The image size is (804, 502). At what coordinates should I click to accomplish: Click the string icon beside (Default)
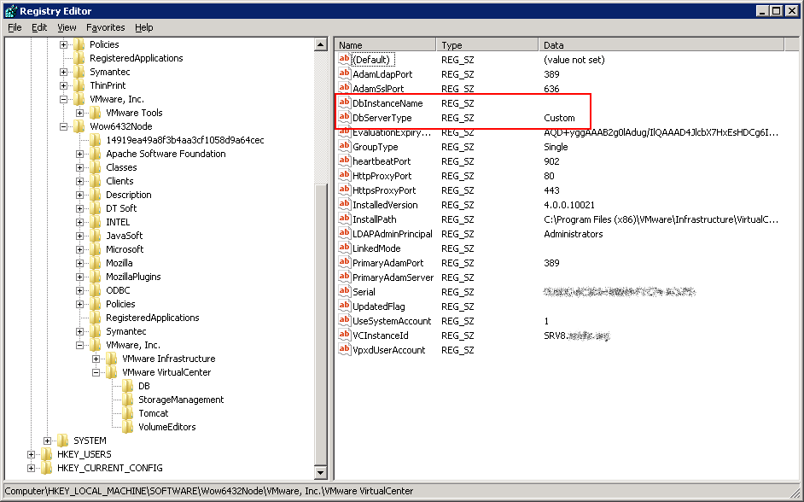(x=344, y=59)
